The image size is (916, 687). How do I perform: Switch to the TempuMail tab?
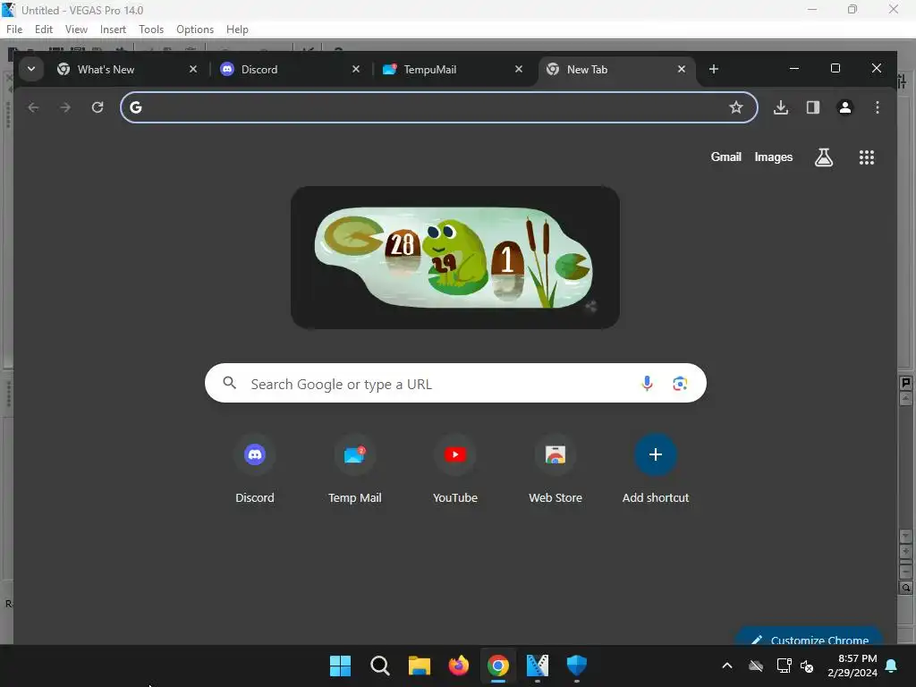453,70
